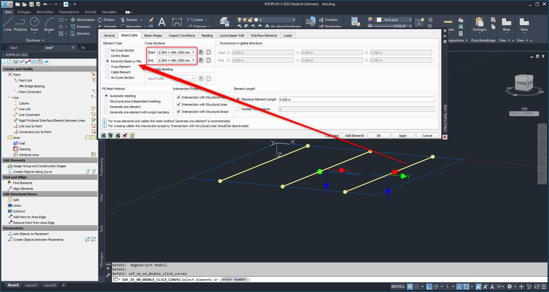
Task: Switch to the Beam Hinges tab
Action: (153, 35)
